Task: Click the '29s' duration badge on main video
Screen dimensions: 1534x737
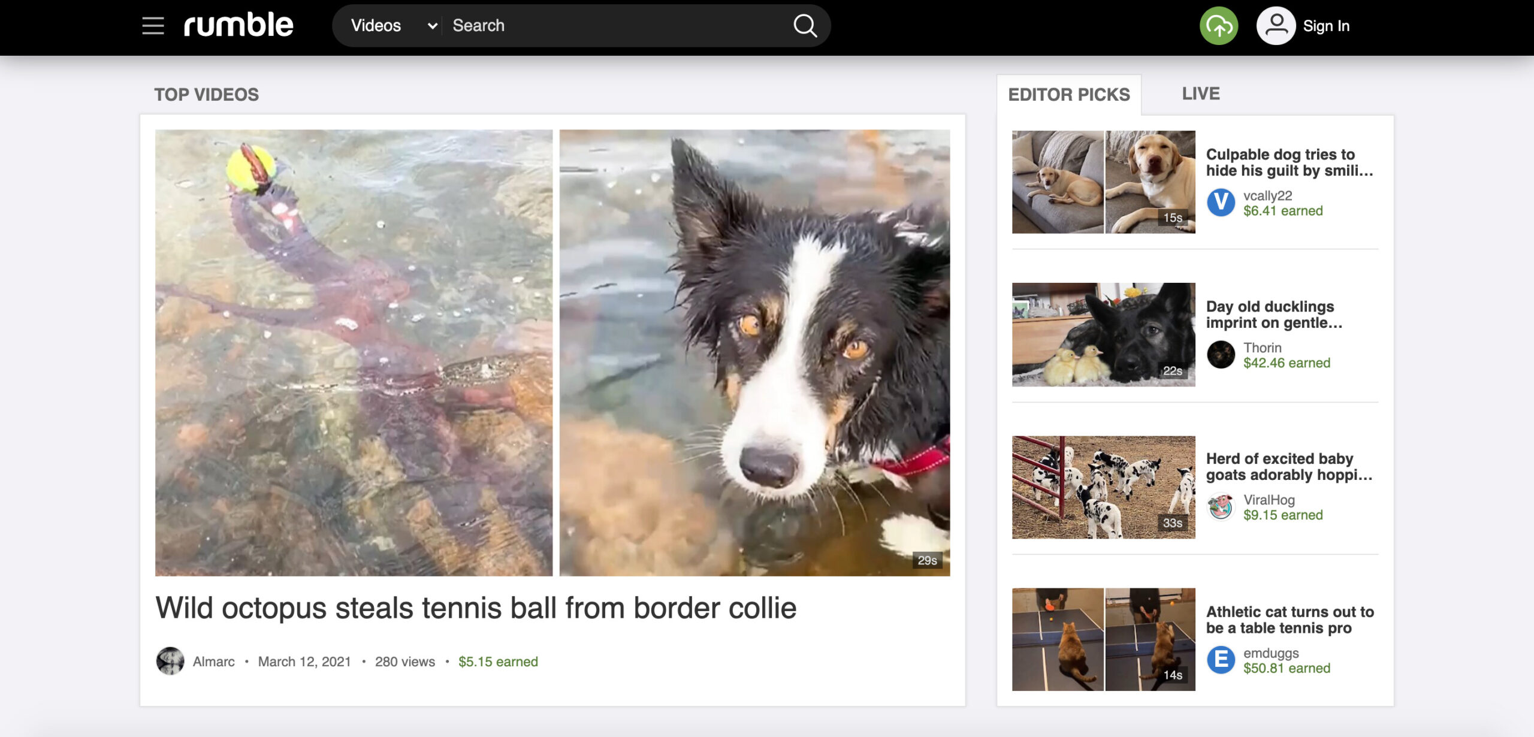Action: pyautogui.click(x=927, y=560)
